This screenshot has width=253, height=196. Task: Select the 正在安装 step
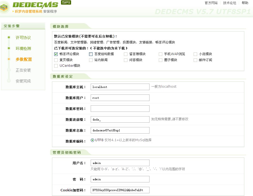pyautogui.click(x=23, y=70)
